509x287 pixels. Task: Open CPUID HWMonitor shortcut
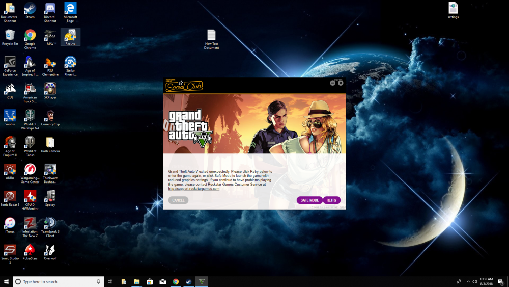30,200
